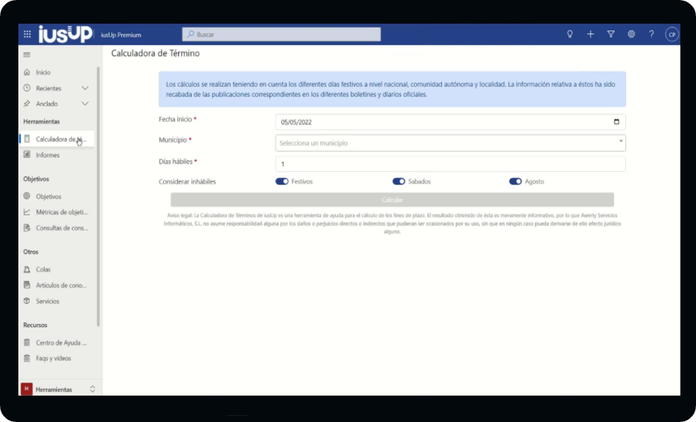
Task: Click the Consultas de cons... icon
Action: tap(27, 228)
